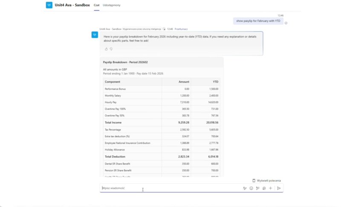341x207 pixels.
Task: Click the AI-generated info icon next to 12:46
Action: coord(164,29)
